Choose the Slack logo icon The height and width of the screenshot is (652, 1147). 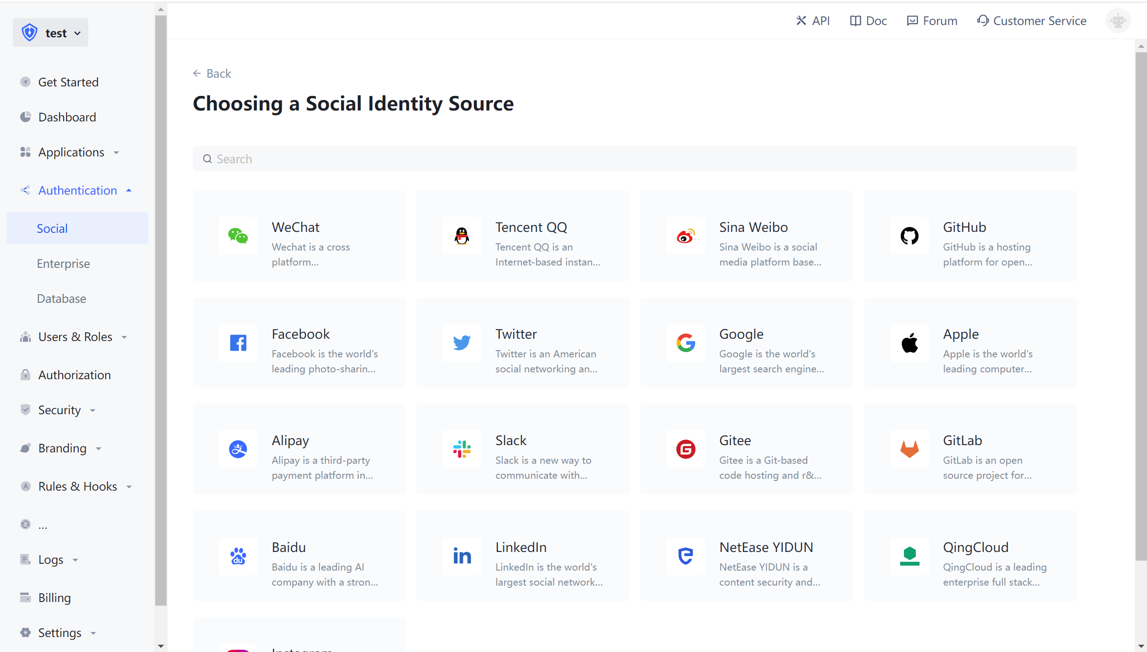point(462,449)
